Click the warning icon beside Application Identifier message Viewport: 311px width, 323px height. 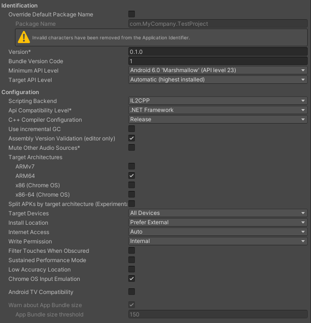pyautogui.click(x=24, y=37)
